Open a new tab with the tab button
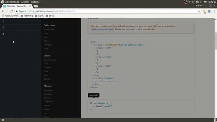The height and width of the screenshot is (122, 217). click(x=36, y=6)
